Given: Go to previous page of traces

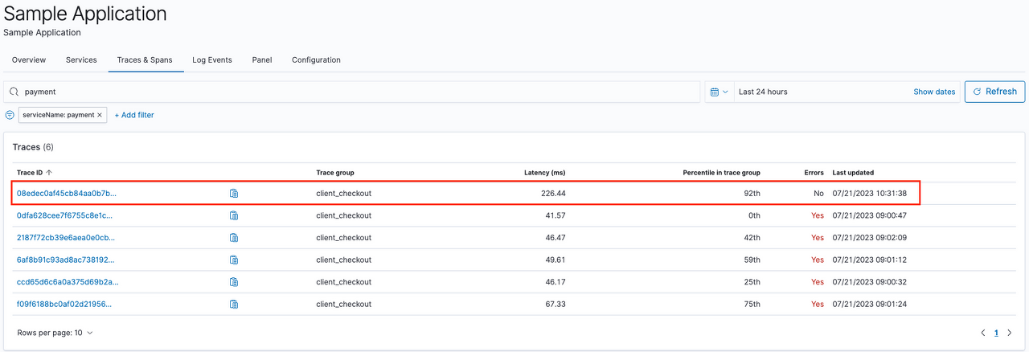Looking at the screenshot, I should coord(982,333).
